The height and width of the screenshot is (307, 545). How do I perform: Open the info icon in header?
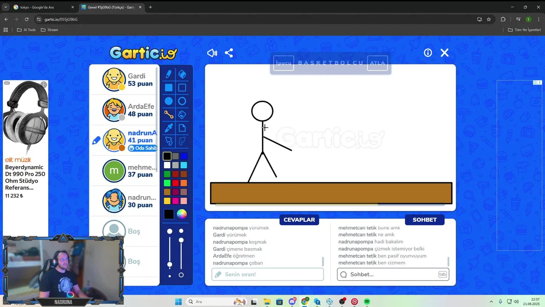428,52
